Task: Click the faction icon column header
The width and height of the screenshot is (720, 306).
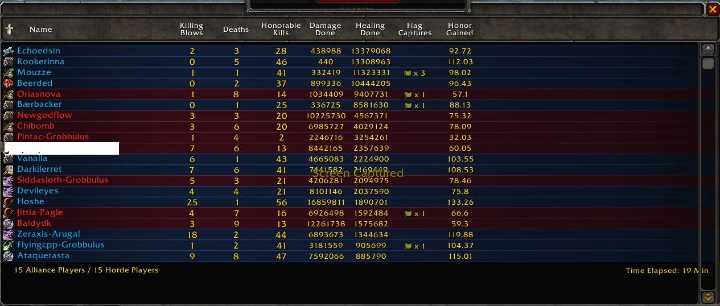Action: tap(9, 29)
